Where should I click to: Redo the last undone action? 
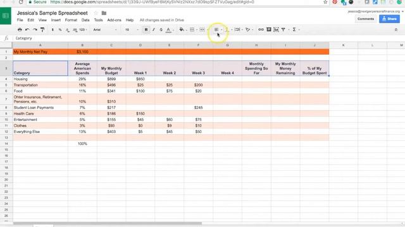point(35,30)
